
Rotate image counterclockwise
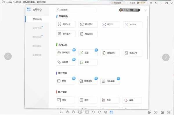(x=94, y=112)
